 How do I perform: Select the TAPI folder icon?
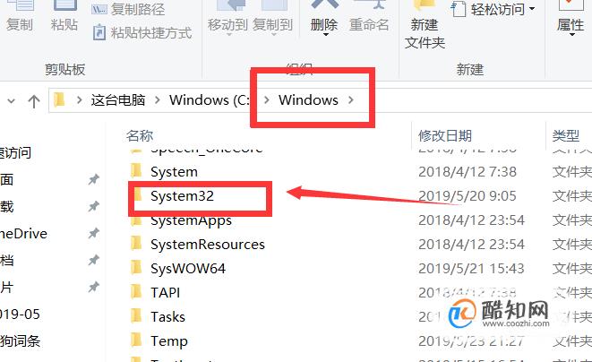pos(136,292)
